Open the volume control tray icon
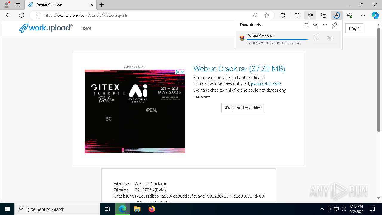382x215 pixels. click(x=344, y=209)
